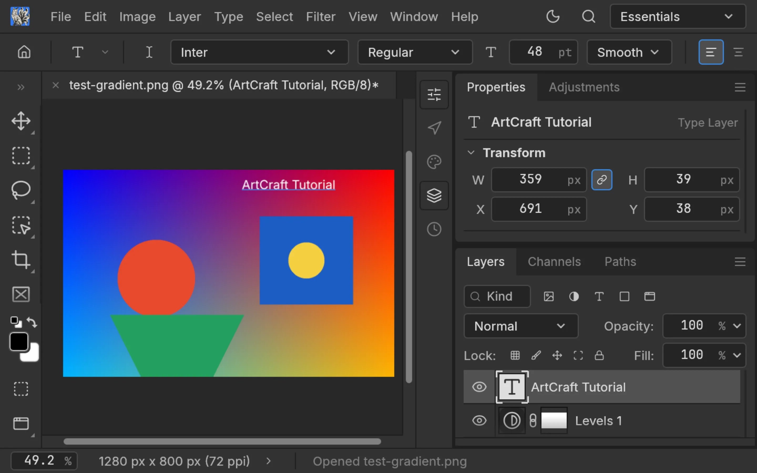Viewport: 757px width, 473px height.
Task: Click the foreground black color swatch
Action: (x=19, y=342)
